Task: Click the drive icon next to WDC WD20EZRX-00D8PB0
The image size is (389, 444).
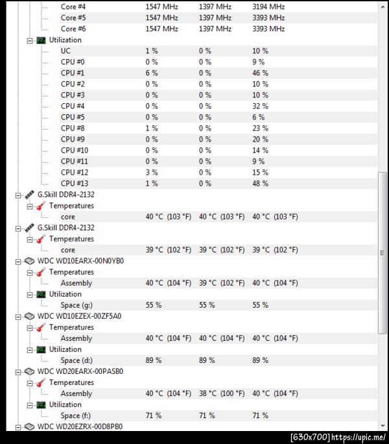Action: click(x=29, y=426)
